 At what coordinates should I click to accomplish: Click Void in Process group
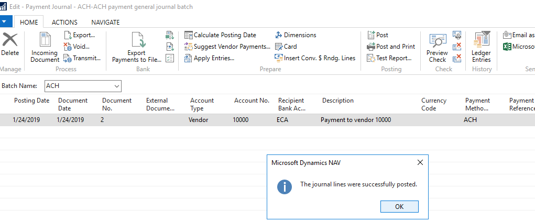point(77,47)
